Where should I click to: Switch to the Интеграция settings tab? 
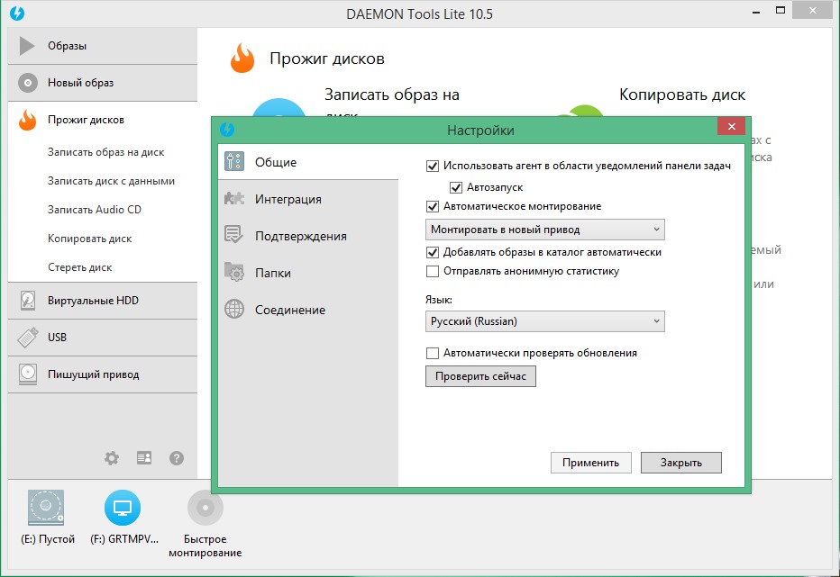coord(288,199)
